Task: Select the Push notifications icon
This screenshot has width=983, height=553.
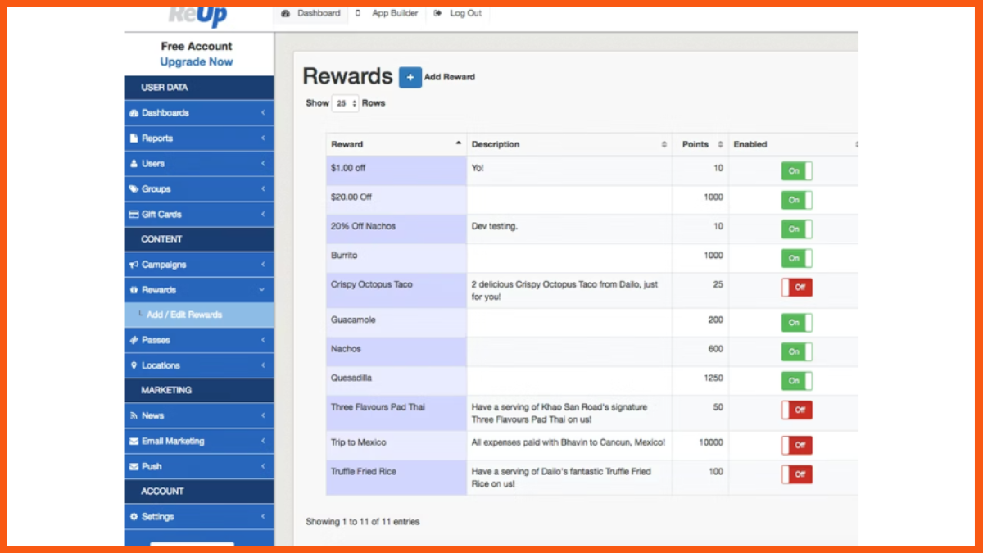Action: coord(134,465)
